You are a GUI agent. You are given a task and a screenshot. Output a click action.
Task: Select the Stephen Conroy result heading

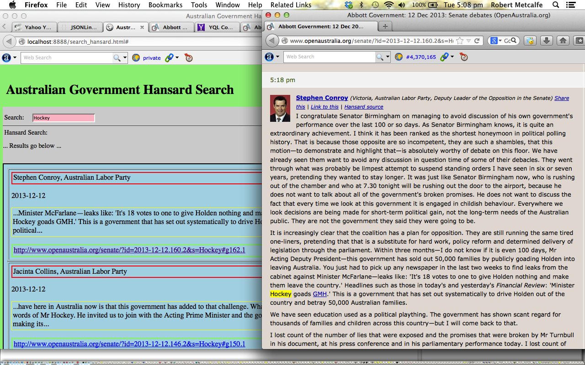point(72,177)
